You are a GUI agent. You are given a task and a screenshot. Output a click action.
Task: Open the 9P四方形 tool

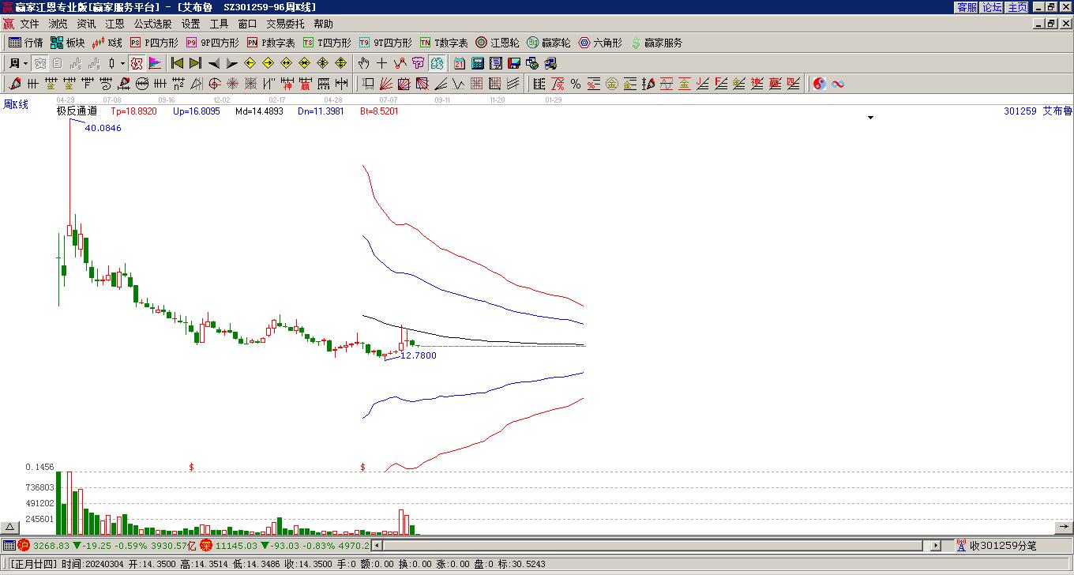212,43
